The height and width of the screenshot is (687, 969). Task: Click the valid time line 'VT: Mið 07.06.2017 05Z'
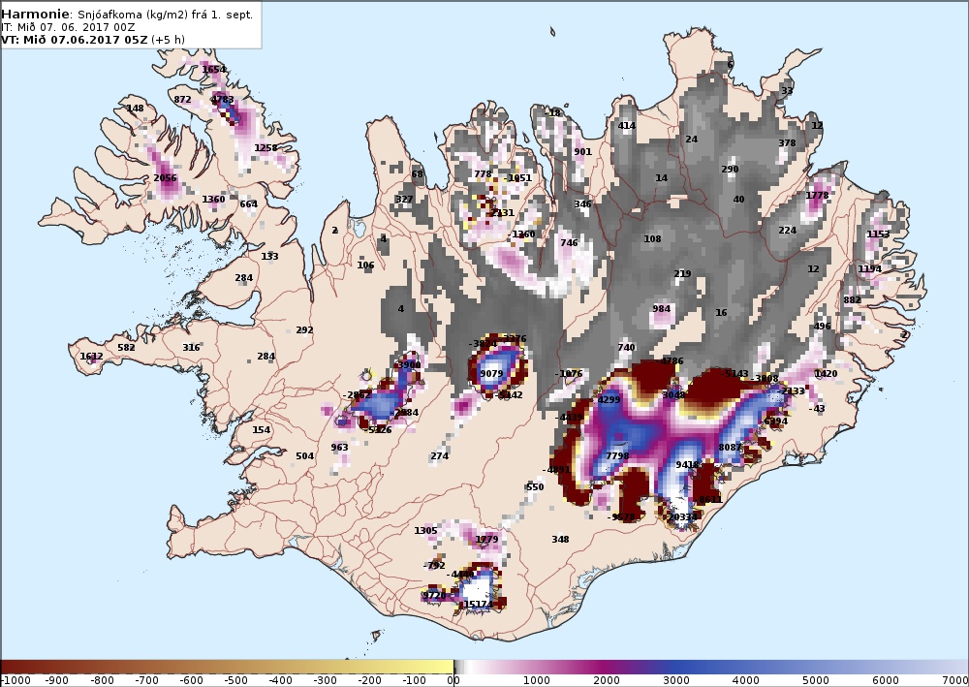[x=75, y=40]
